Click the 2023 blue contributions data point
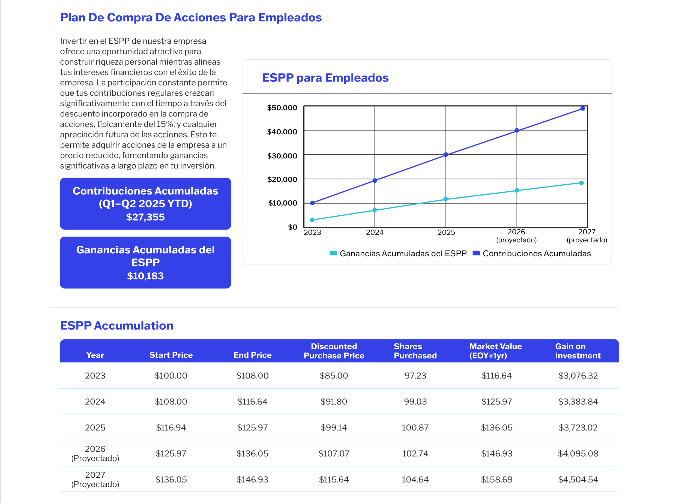The height and width of the screenshot is (503, 682). (312, 203)
